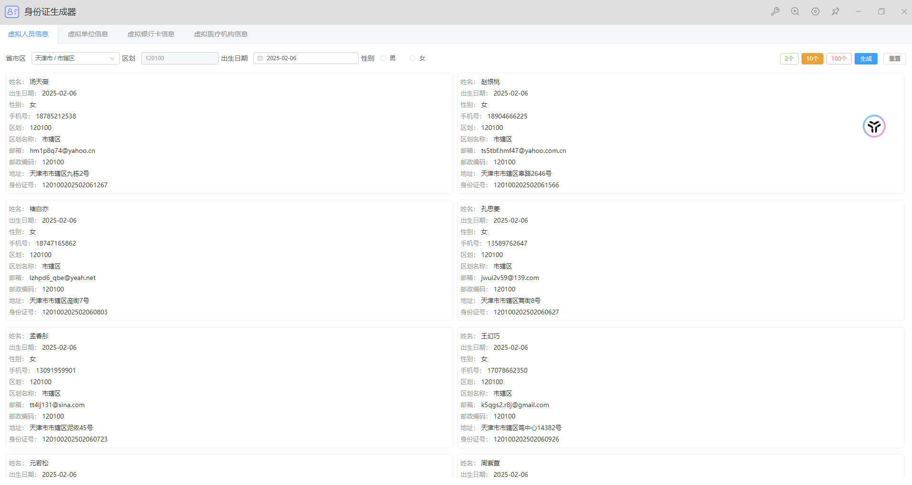Switch to the 虚拟单位信息 tab
This screenshot has width=912, height=485.
88,34
